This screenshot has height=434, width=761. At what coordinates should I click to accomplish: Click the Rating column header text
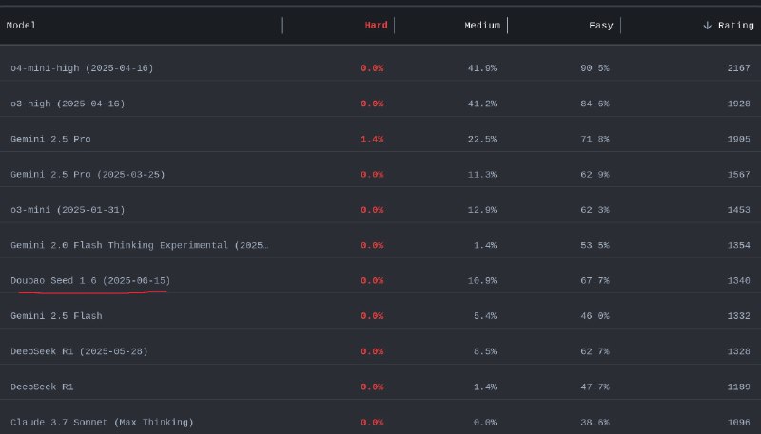pyautogui.click(x=735, y=26)
